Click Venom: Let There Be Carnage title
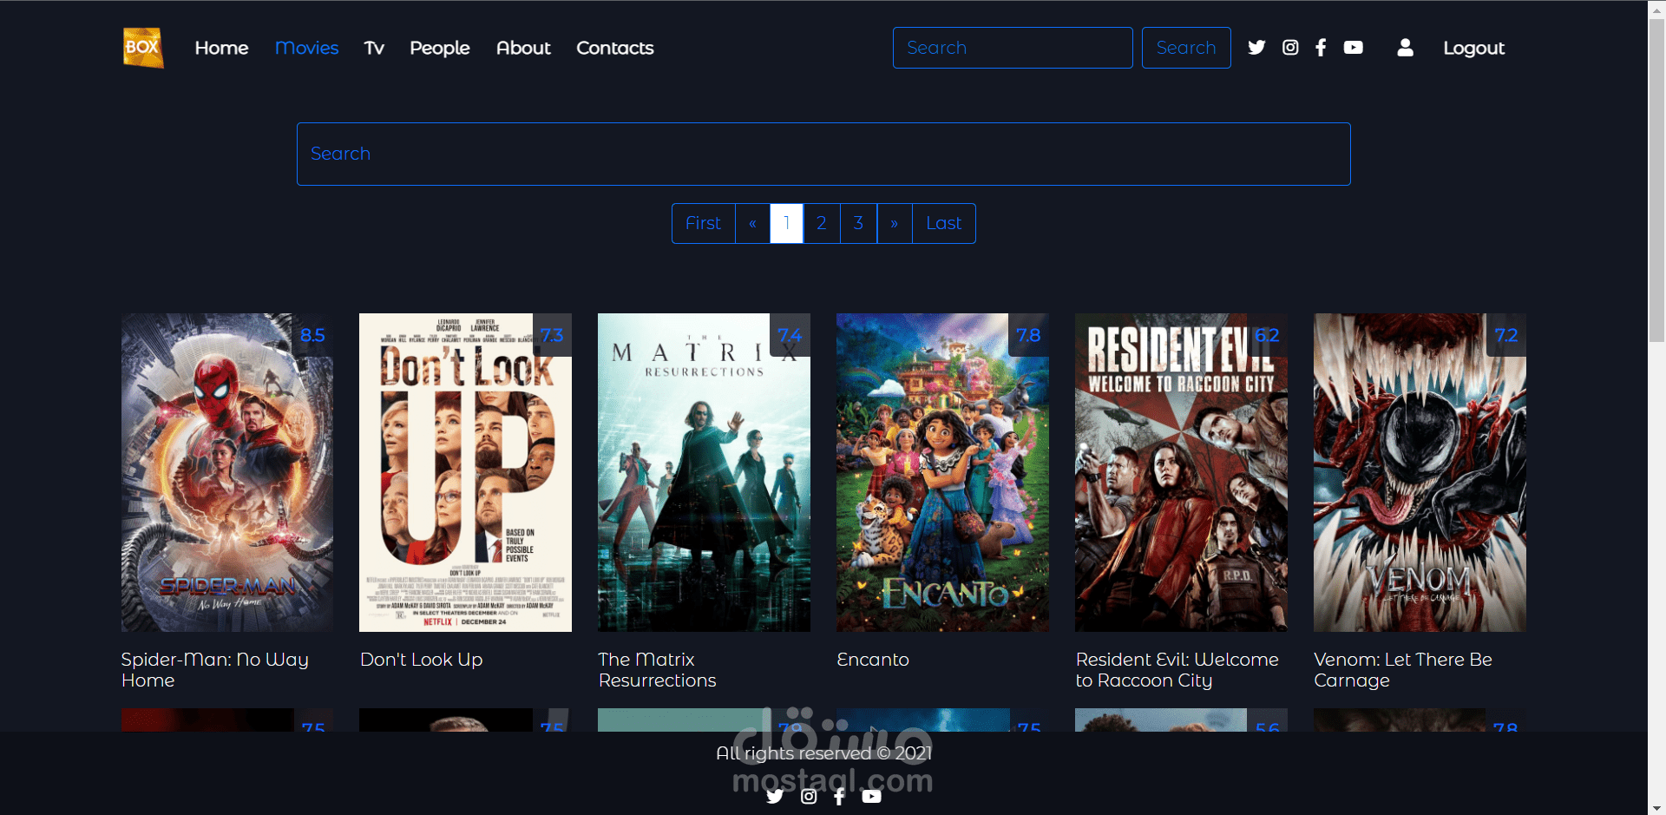The width and height of the screenshot is (1666, 815). (1402, 670)
